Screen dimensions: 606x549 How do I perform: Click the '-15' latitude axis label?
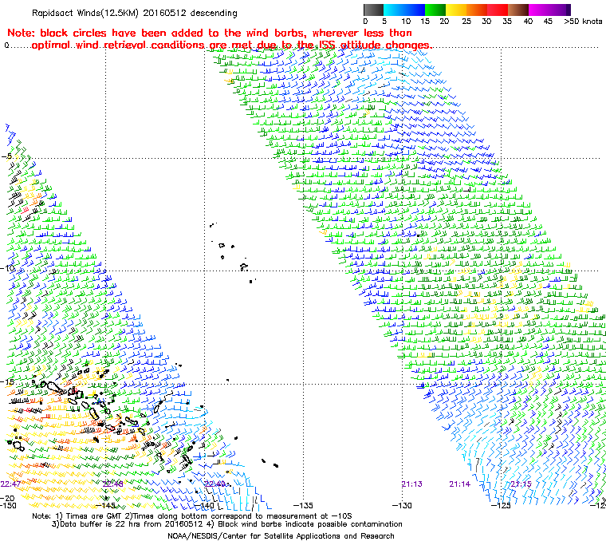[8, 382]
